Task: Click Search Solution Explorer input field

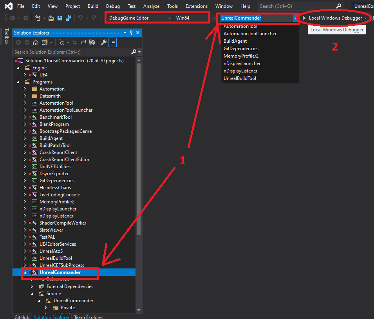Action: pyautogui.click(x=72, y=52)
